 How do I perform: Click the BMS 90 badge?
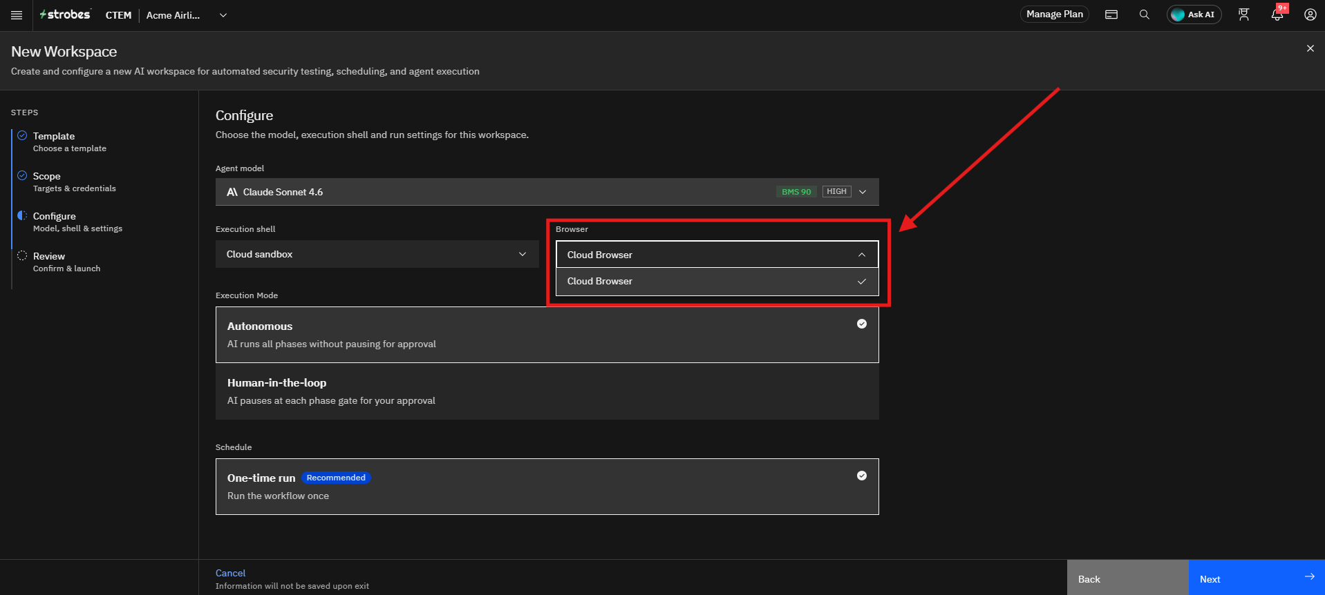click(x=796, y=192)
